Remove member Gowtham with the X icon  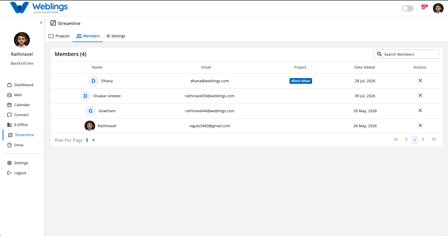[420, 110]
